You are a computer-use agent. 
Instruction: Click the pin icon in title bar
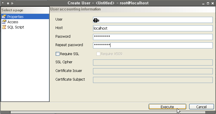click(13, 3)
